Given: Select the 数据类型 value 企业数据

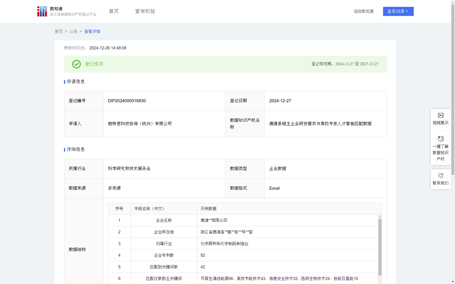Looking at the screenshot, I should (x=278, y=169).
